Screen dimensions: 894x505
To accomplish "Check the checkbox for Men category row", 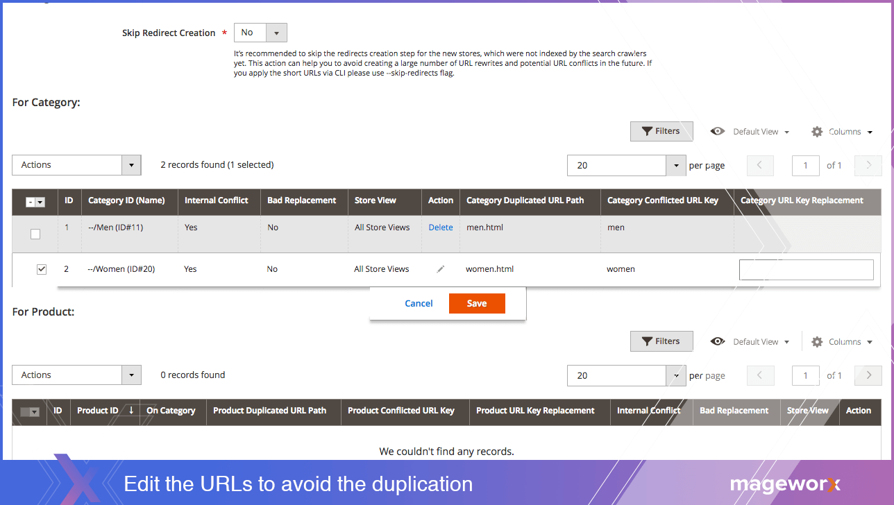I will point(35,234).
